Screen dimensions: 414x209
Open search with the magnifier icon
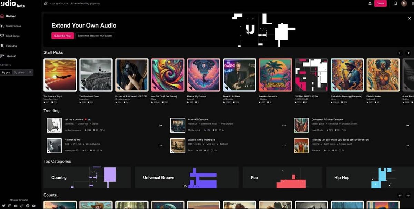(395, 3)
